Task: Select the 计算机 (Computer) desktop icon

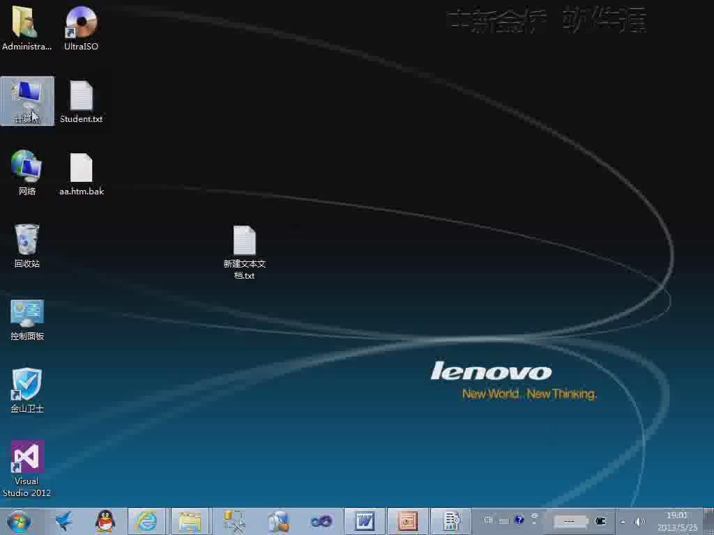Action: pos(27,101)
